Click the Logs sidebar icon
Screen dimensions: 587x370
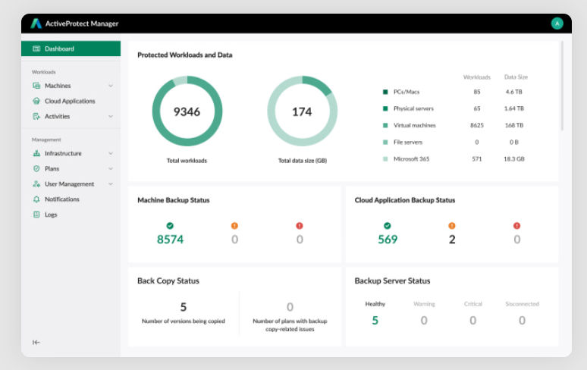coord(36,215)
